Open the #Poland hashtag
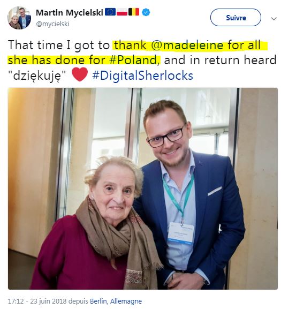The height and width of the screenshot is (310, 281). tap(134, 60)
